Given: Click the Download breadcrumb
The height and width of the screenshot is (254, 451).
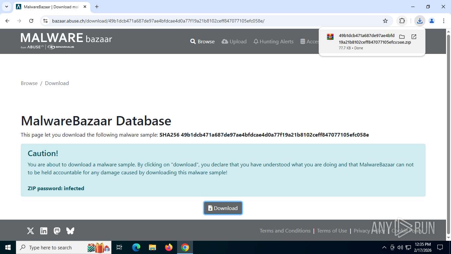Looking at the screenshot, I should (x=57, y=83).
